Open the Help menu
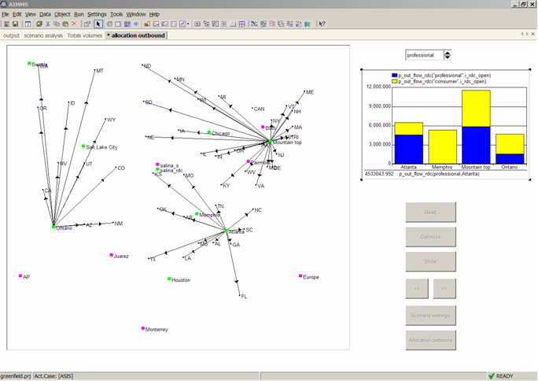 tap(154, 14)
